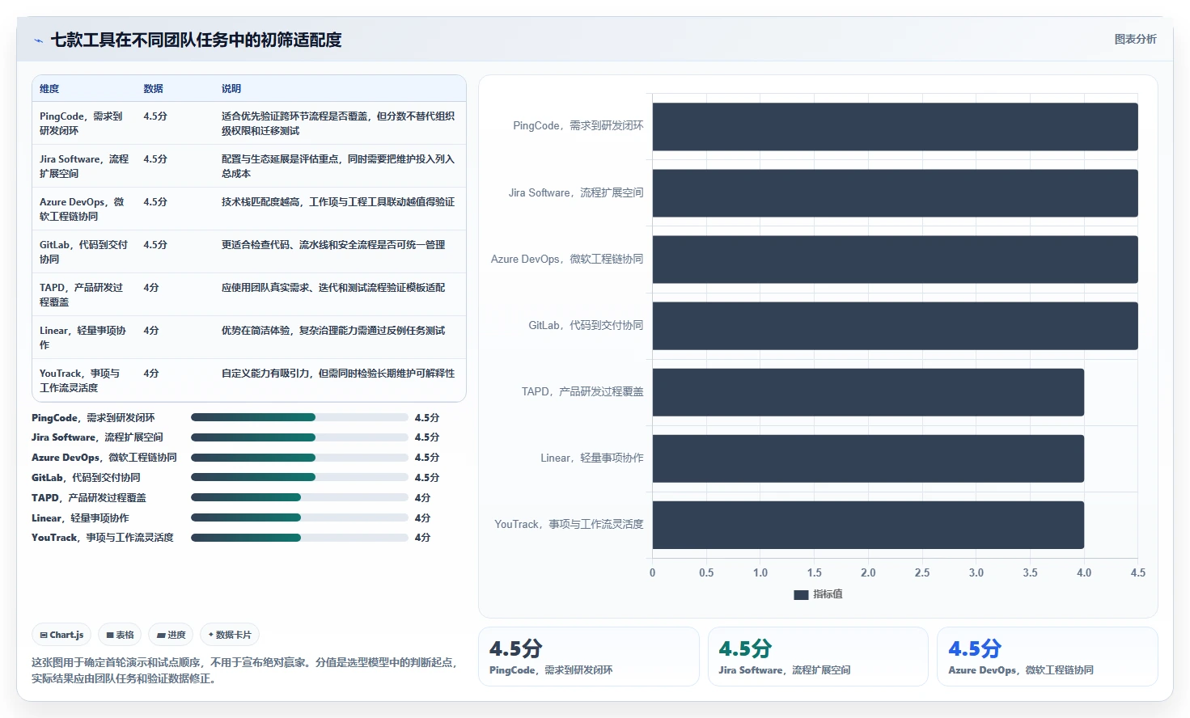
Task: Click the chart y-axis label TAPD，产品研发过程覆盖
Action: [582, 391]
